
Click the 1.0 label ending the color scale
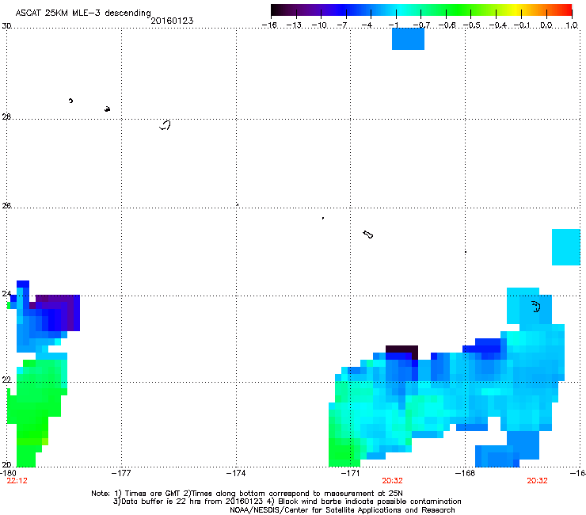[x=572, y=25]
